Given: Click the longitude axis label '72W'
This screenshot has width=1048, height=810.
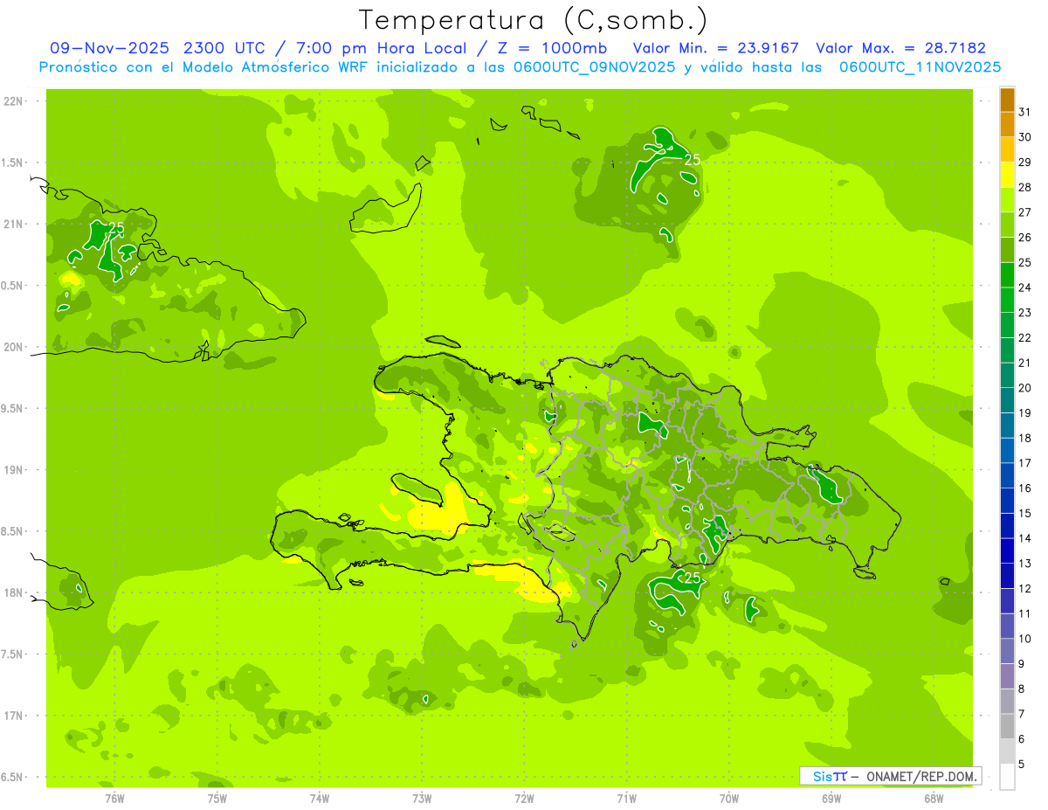Looking at the screenshot, I should [524, 799].
